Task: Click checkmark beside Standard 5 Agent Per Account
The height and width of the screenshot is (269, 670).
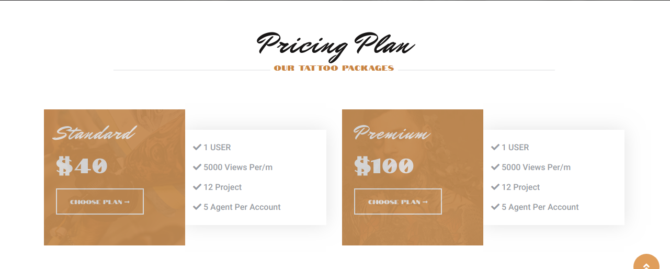Action: (x=197, y=207)
